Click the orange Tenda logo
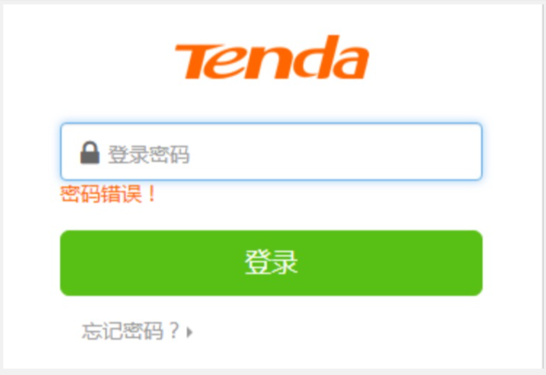 (272, 58)
